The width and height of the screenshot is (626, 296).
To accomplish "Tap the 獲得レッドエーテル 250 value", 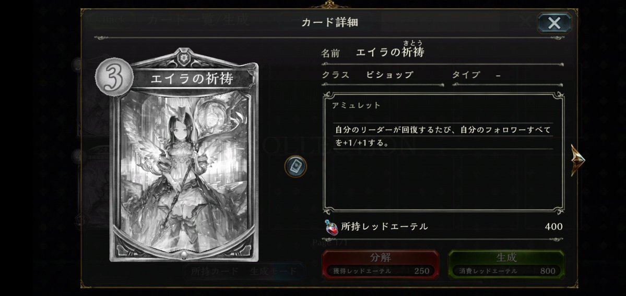I will (421, 271).
